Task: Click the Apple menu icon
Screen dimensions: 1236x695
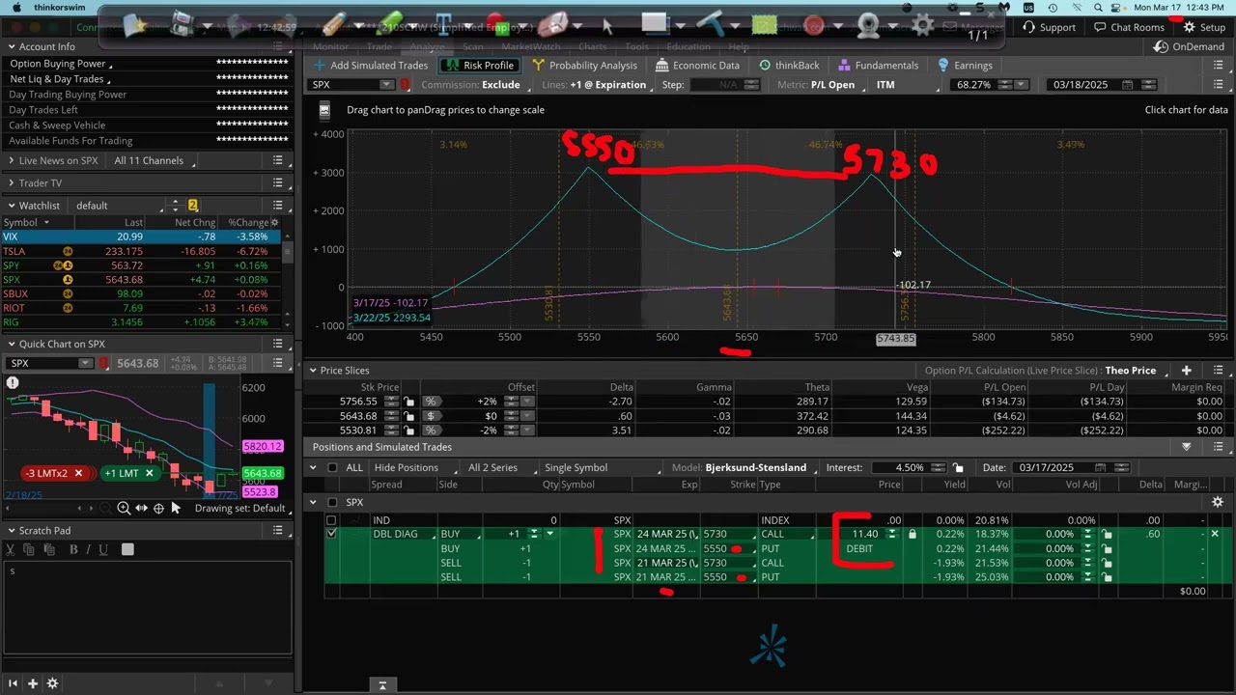Action: [x=16, y=8]
